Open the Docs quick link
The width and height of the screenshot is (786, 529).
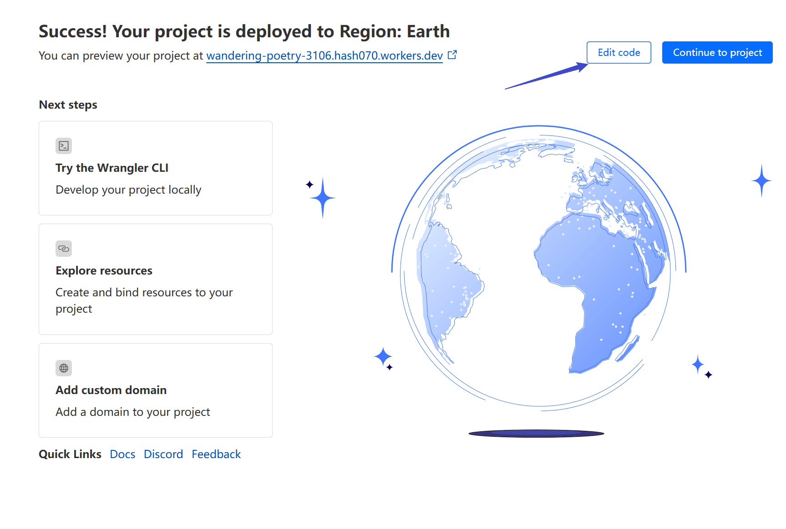[x=122, y=454]
